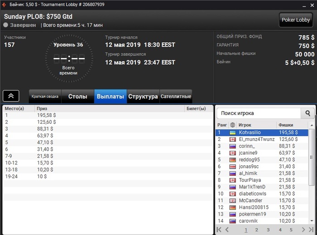Open the Столы tab
Viewport: 317px width, 235px height.
(77, 96)
